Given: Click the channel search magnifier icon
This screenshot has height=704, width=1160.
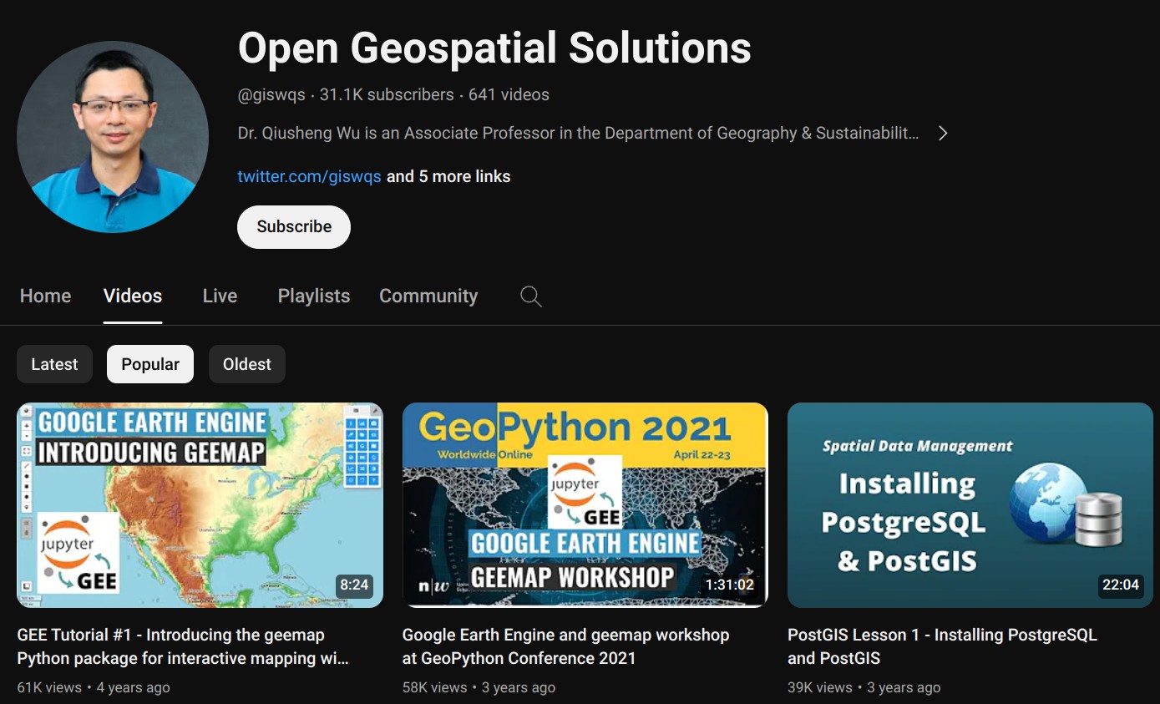Looking at the screenshot, I should pos(531,296).
